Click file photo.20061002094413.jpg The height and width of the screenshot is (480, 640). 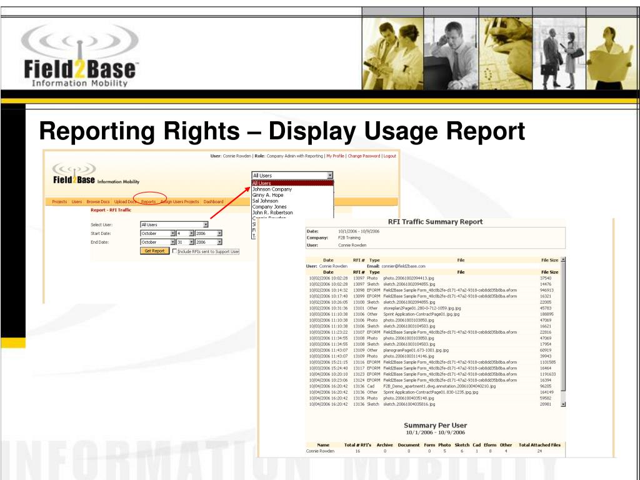point(409,278)
